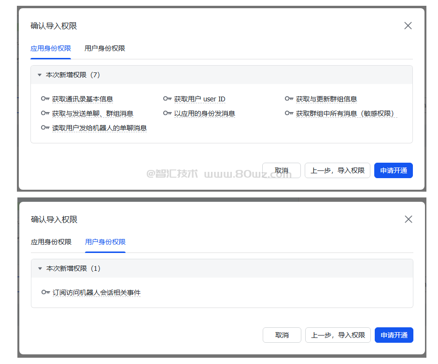Click key icon next to 获取与发送单聊、群组消息
The width and height of the screenshot is (438, 364).
click(x=45, y=113)
